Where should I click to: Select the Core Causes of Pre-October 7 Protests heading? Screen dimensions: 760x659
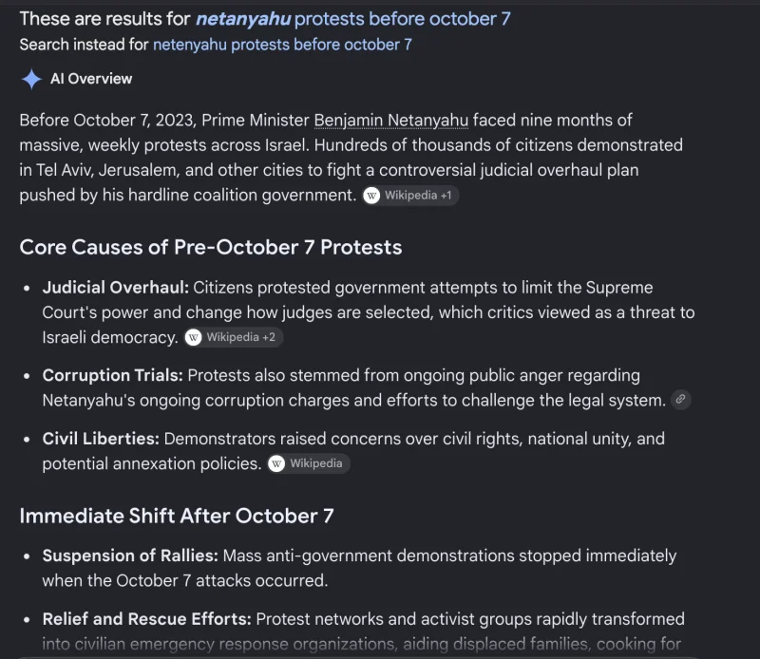(x=211, y=247)
